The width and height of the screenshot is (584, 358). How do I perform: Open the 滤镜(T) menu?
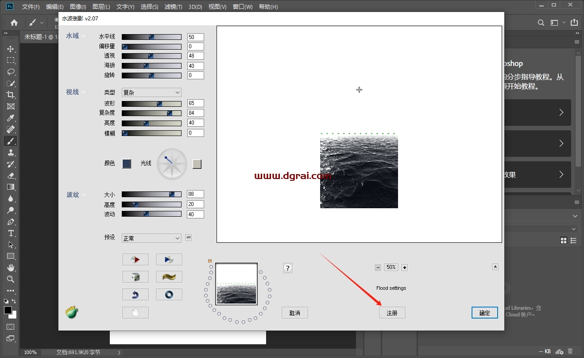(173, 7)
